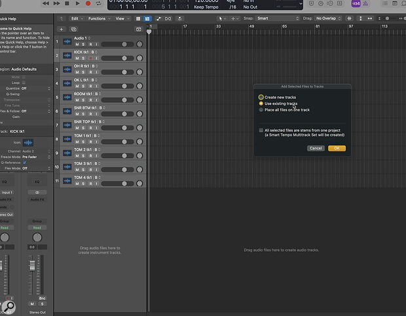
Task: Click the horizontal auto zoom icon
Action: [370, 18]
